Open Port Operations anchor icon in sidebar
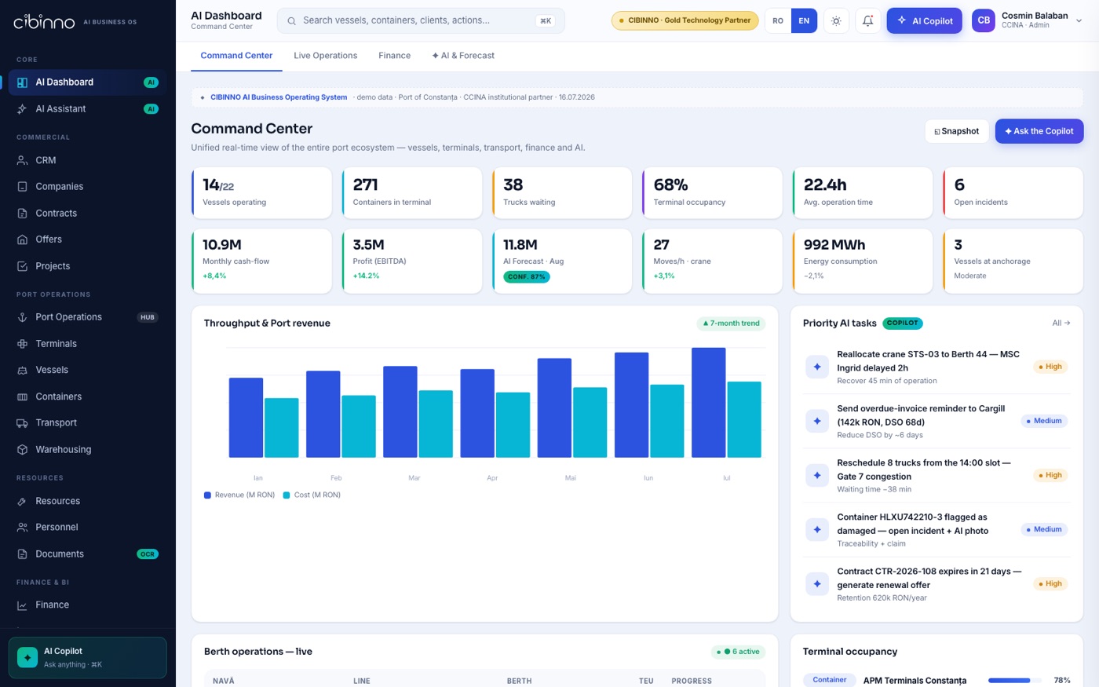The width and height of the screenshot is (1099, 687). (22, 317)
